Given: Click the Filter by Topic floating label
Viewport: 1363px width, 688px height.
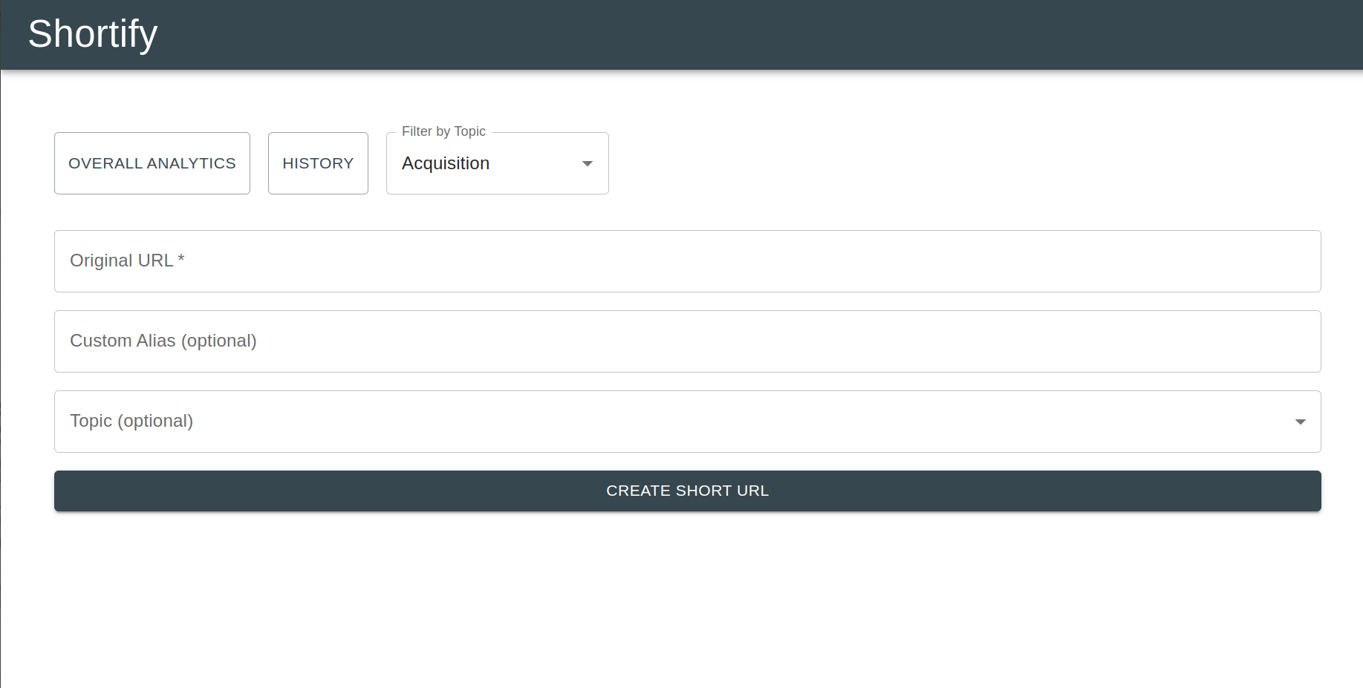Looking at the screenshot, I should coord(443,131).
